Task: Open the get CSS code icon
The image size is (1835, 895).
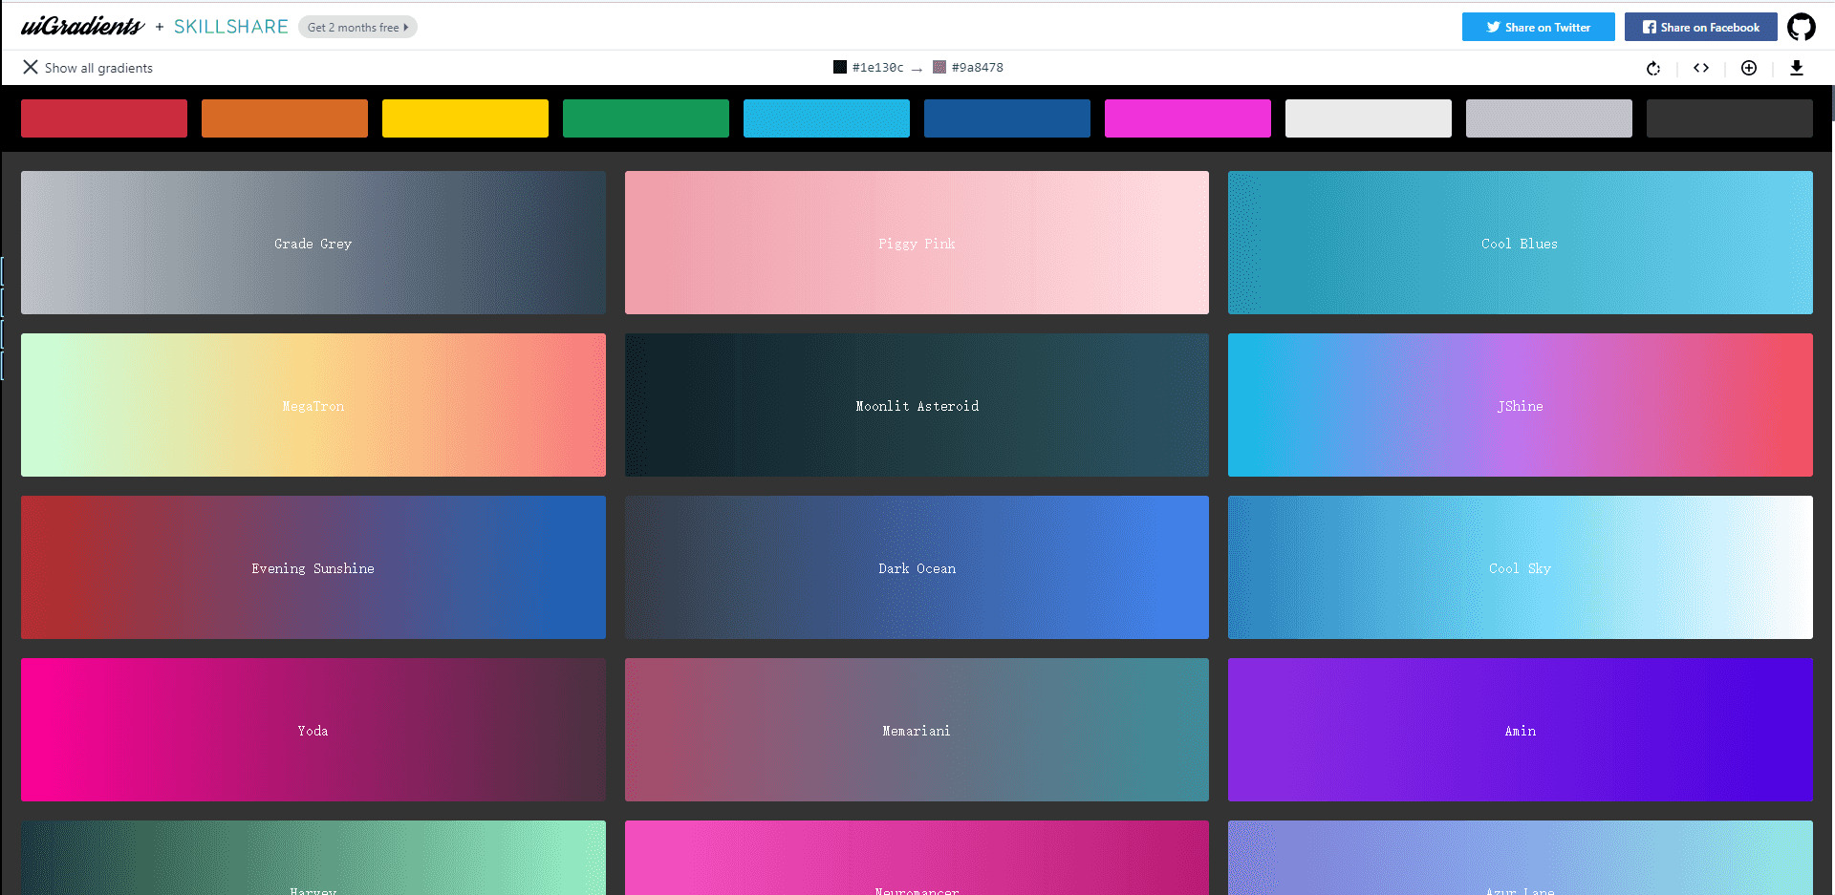Action: [1701, 68]
